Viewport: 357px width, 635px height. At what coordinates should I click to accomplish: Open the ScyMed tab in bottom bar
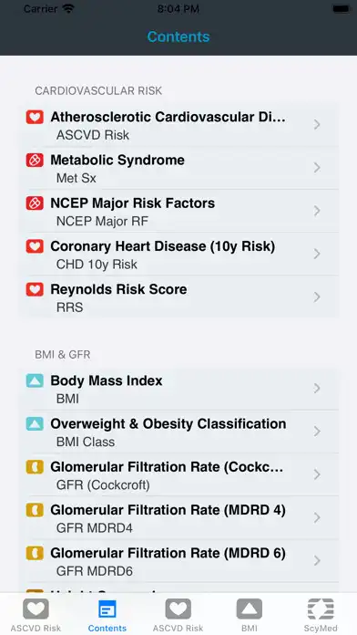click(x=321, y=615)
